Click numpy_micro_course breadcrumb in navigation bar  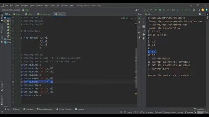(11, 10)
